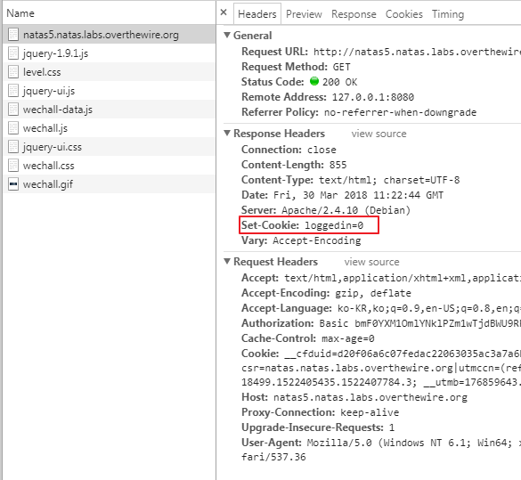Click the Request Method GET value
521x480 pixels.
coord(341,67)
